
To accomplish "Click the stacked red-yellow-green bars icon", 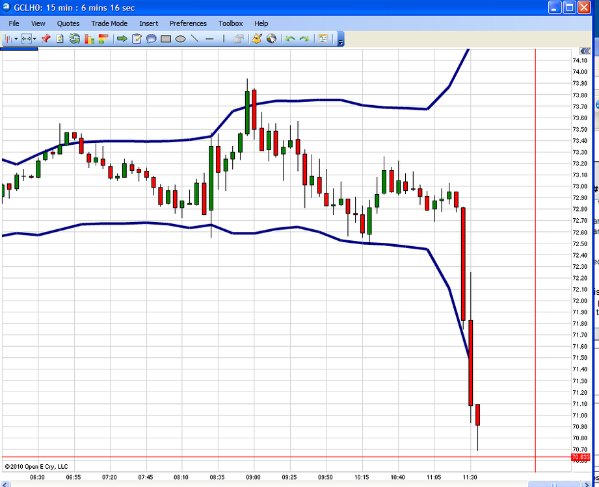I will tap(103, 38).
